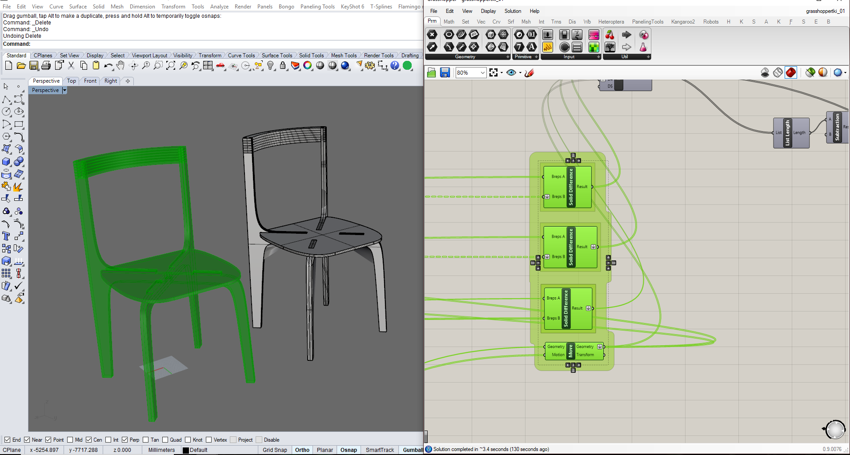
Task: Open a Grasshopper definition with the folder icon
Action: (x=431, y=72)
